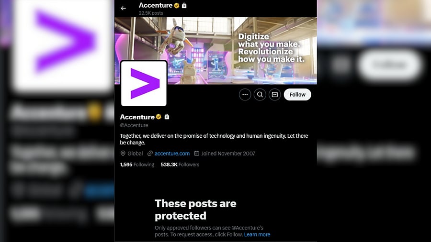Click the Accenture name in the top header
Image resolution: width=431 pixels, height=242 pixels.
coord(156,5)
